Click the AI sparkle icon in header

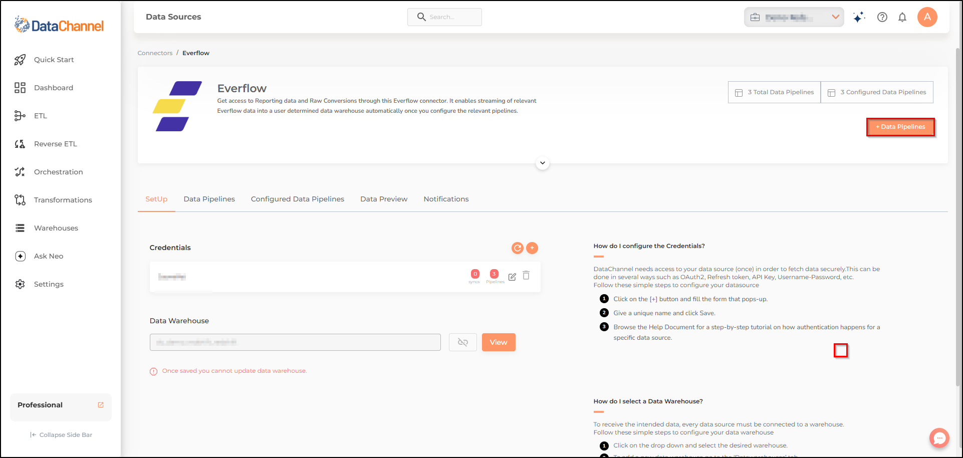(x=859, y=17)
